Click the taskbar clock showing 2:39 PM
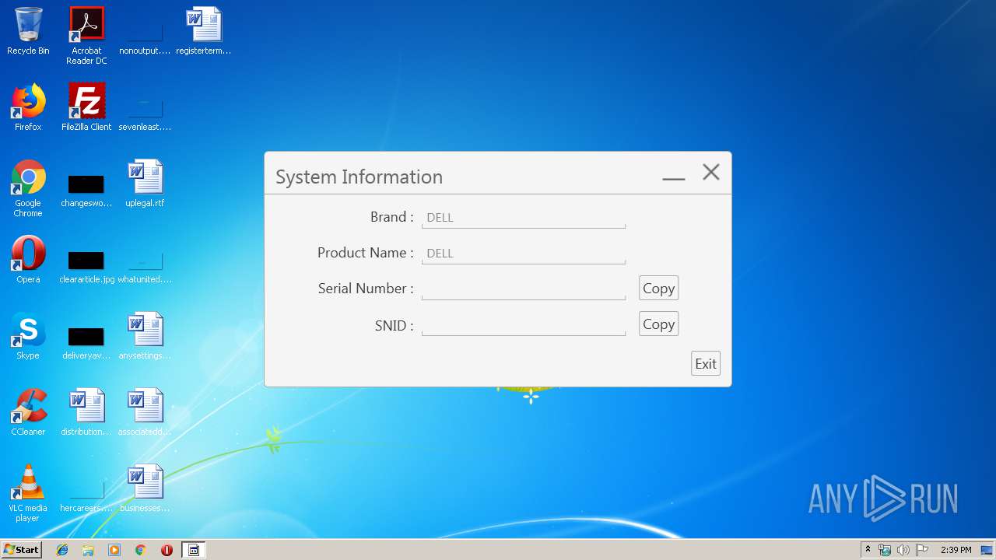The height and width of the screenshot is (560, 996). click(x=956, y=550)
